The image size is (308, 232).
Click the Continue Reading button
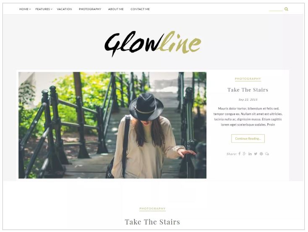pyautogui.click(x=248, y=138)
